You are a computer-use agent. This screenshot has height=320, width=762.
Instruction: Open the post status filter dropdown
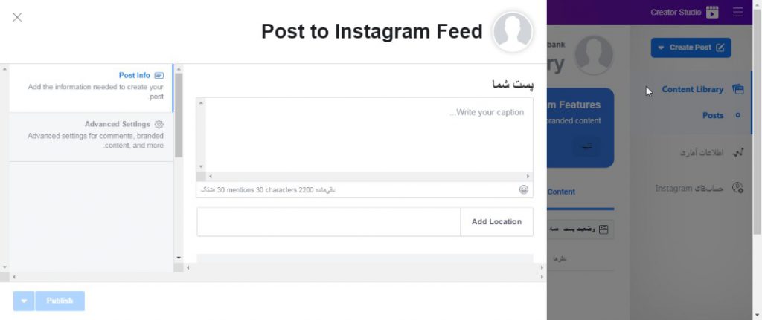580,229
